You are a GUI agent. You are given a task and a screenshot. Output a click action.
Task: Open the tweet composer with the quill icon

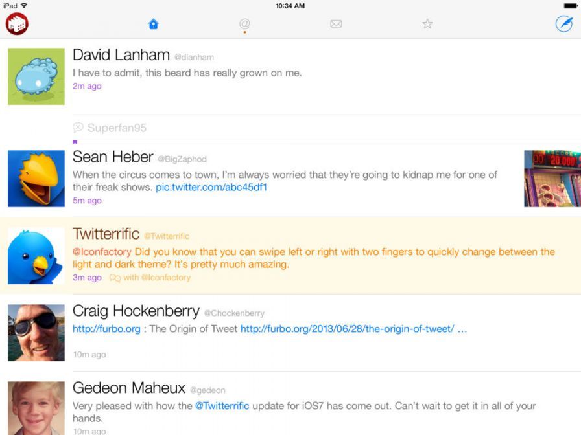(563, 23)
